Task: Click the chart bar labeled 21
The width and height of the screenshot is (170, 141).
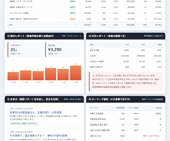Action: (x=25, y=75)
